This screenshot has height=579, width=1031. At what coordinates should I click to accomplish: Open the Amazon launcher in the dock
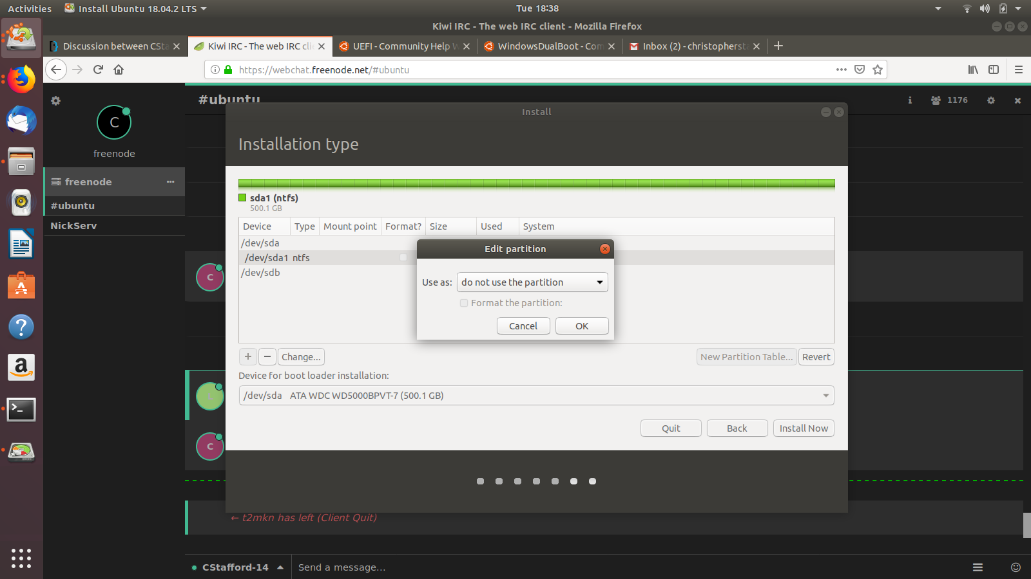click(x=21, y=367)
